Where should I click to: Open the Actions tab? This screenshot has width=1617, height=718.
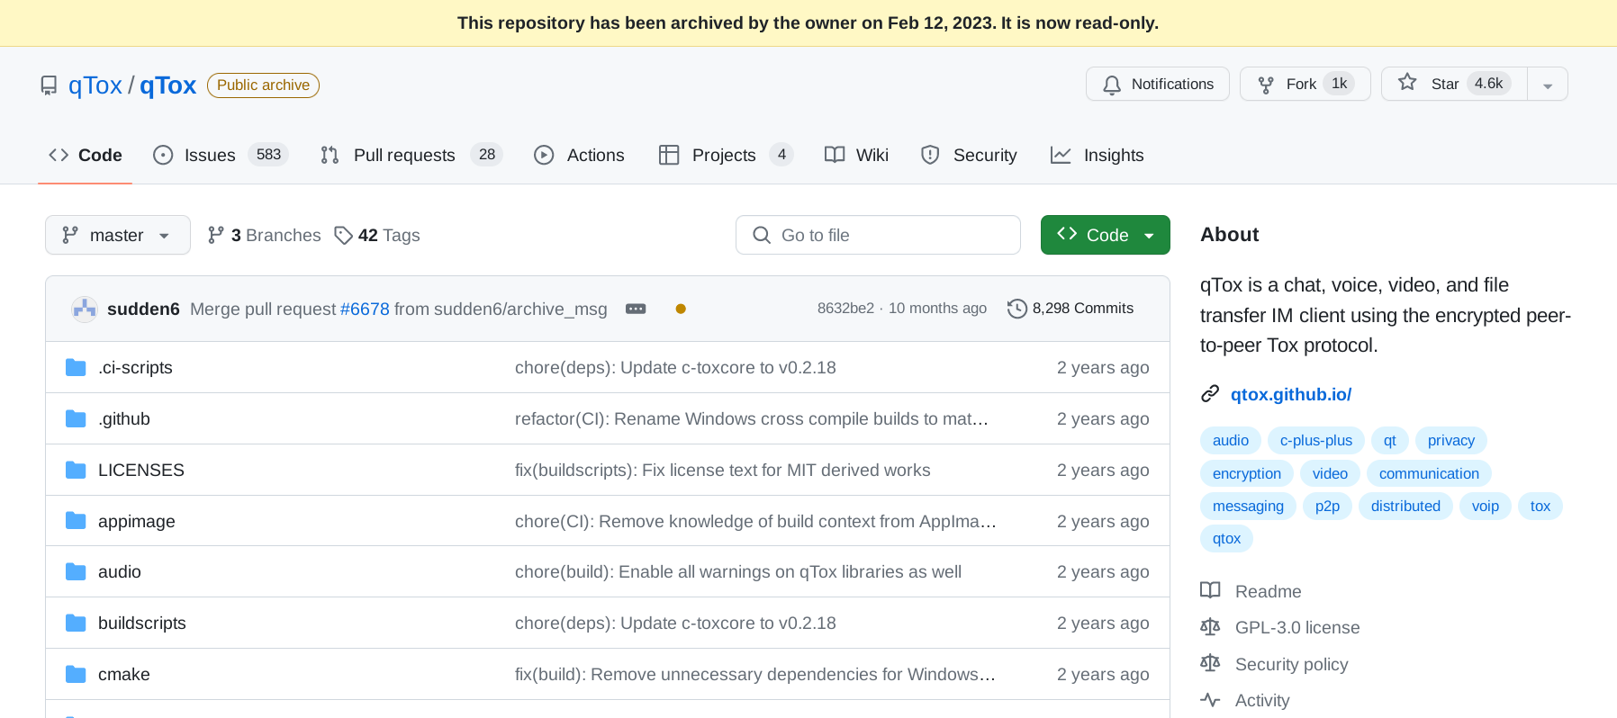tap(579, 155)
